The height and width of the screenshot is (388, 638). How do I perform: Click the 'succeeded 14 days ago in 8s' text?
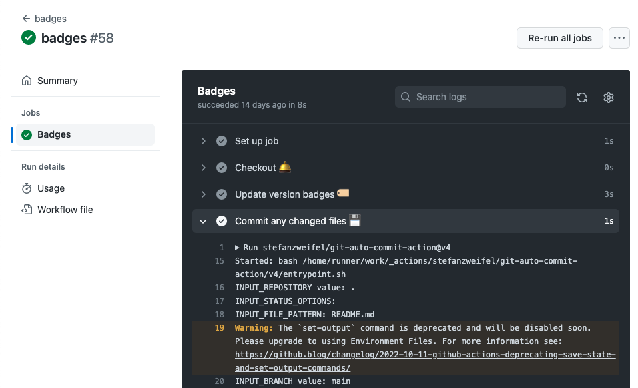coord(252,105)
